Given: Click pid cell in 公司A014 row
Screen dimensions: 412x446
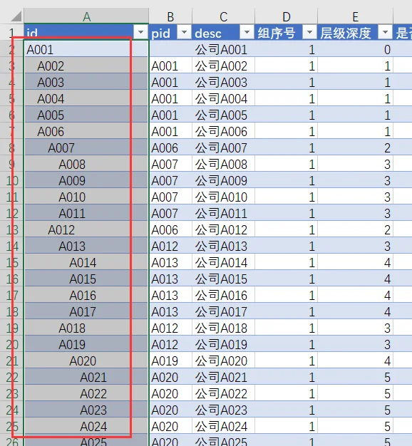Looking at the screenshot, I should click(x=170, y=262).
